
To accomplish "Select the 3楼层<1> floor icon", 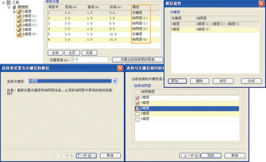I will [20, 21].
